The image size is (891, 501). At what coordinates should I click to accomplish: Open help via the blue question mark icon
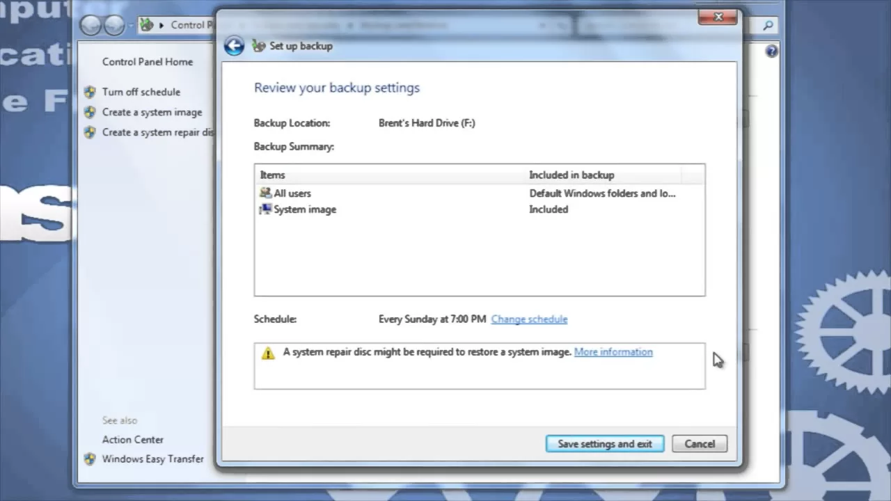[771, 51]
